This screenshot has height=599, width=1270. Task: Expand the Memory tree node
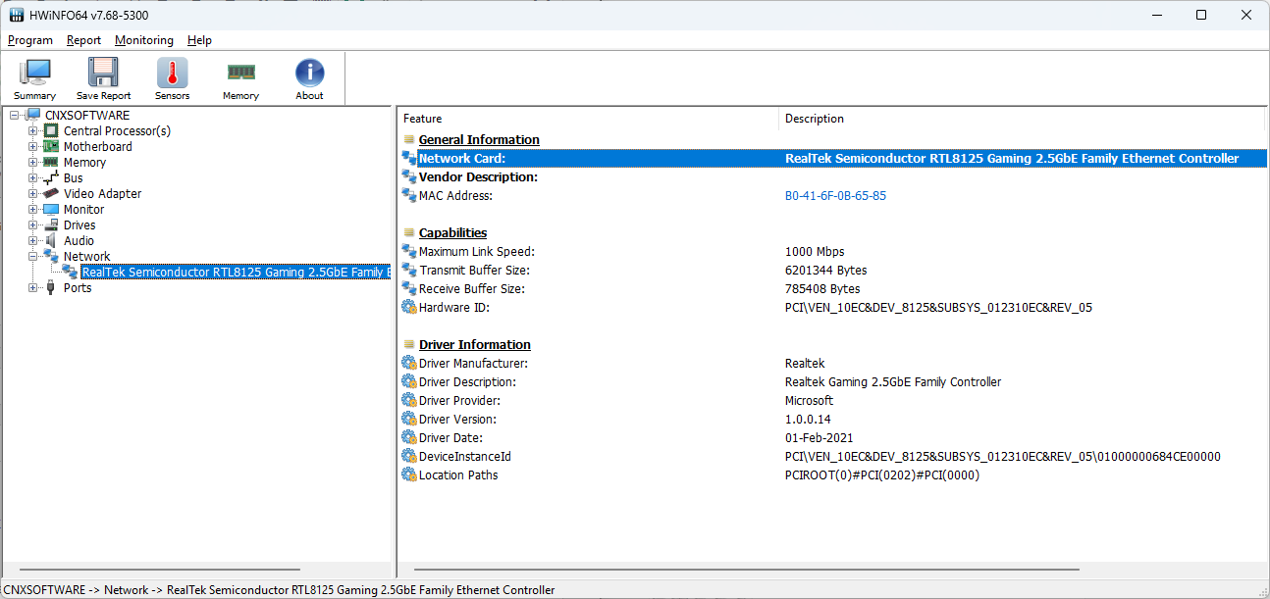(33, 163)
